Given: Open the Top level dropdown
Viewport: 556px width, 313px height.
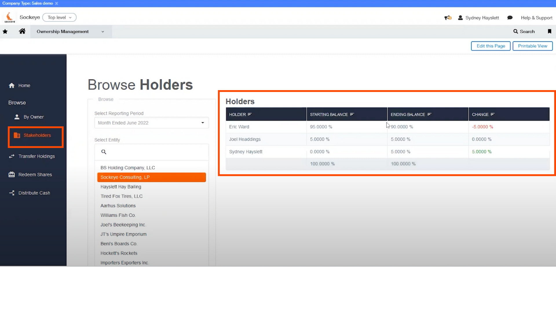Looking at the screenshot, I should coord(59,17).
